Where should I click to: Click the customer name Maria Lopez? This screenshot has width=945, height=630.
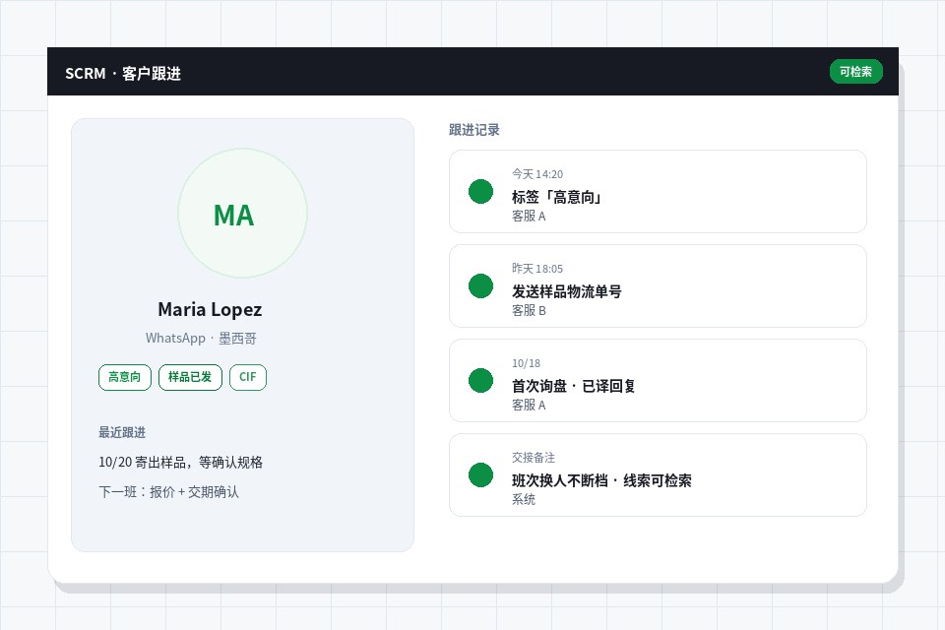(x=210, y=309)
